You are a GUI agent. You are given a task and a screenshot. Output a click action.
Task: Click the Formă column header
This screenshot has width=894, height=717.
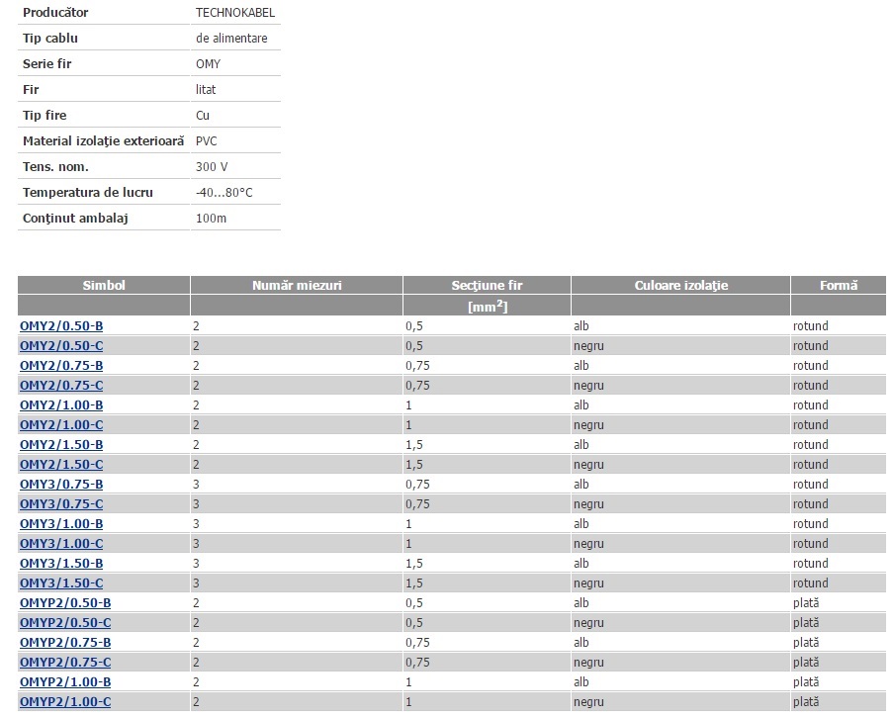[x=839, y=285]
